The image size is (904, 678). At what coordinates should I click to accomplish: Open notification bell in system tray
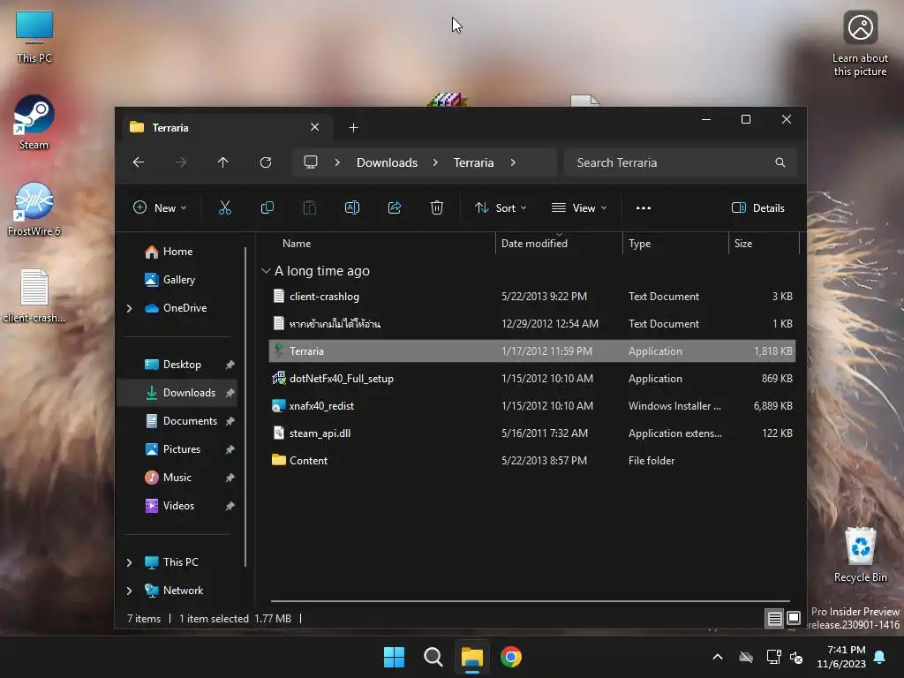[x=880, y=657]
